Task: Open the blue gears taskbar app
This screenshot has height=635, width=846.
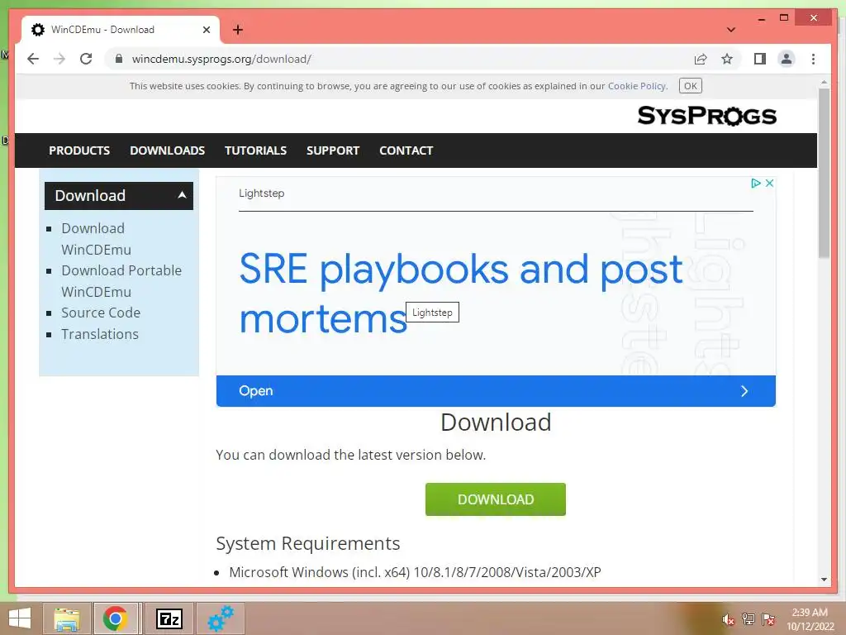Action: (x=221, y=618)
